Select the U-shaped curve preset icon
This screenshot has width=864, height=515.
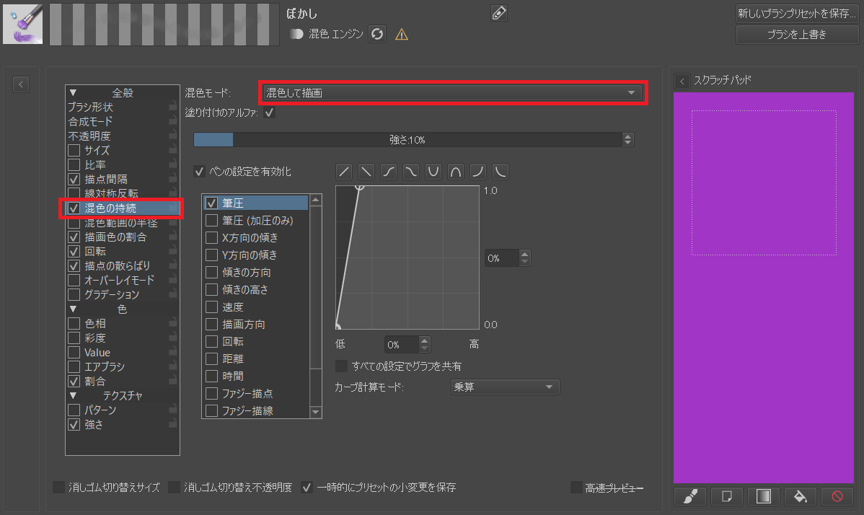coord(433,171)
